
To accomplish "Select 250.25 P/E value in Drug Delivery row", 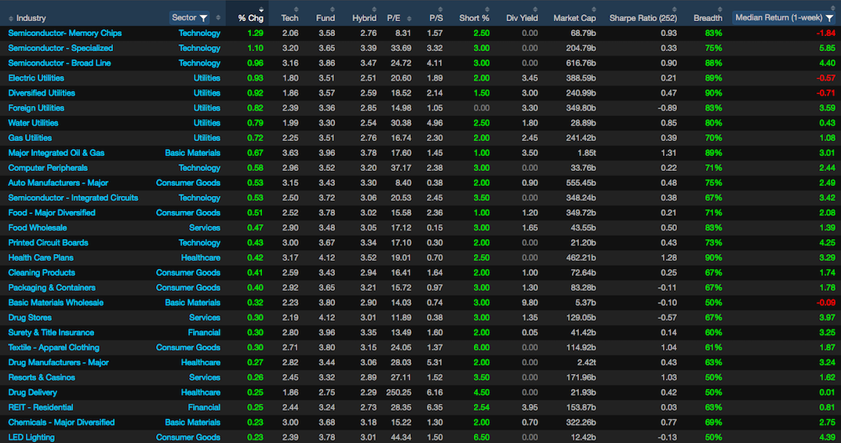I will click(399, 394).
